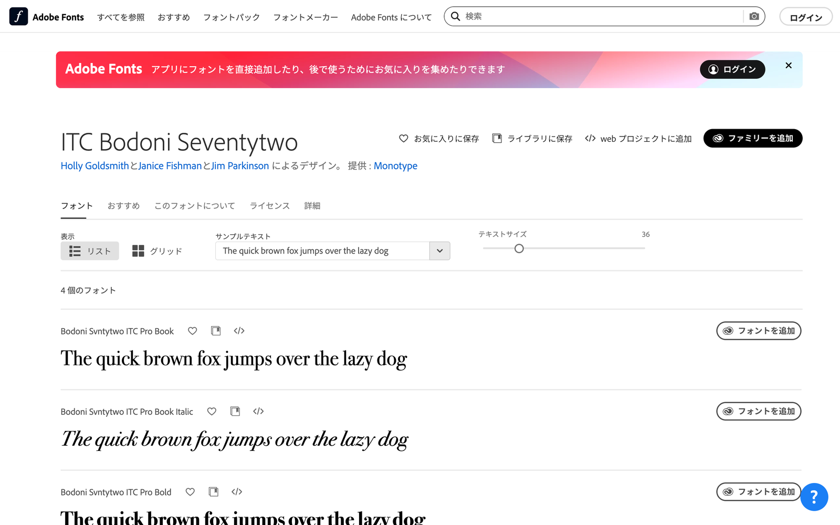Image resolution: width=840 pixels, height=525 pixels.
Task: Open the blue help question button
Action: pyautogui.click(x=814, y=497)
